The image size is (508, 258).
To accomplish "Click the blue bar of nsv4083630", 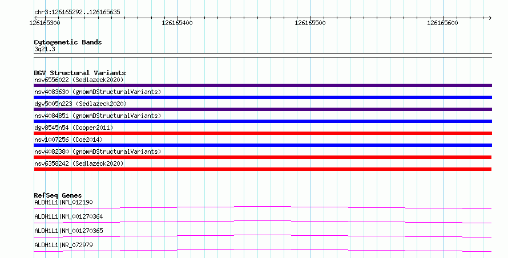I will [x=263, y=97].
